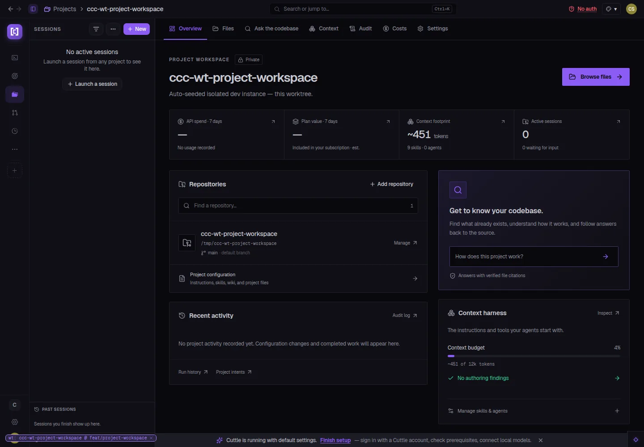
Task: Dismiss the default settings banner
Action: [x=541, y=440]
